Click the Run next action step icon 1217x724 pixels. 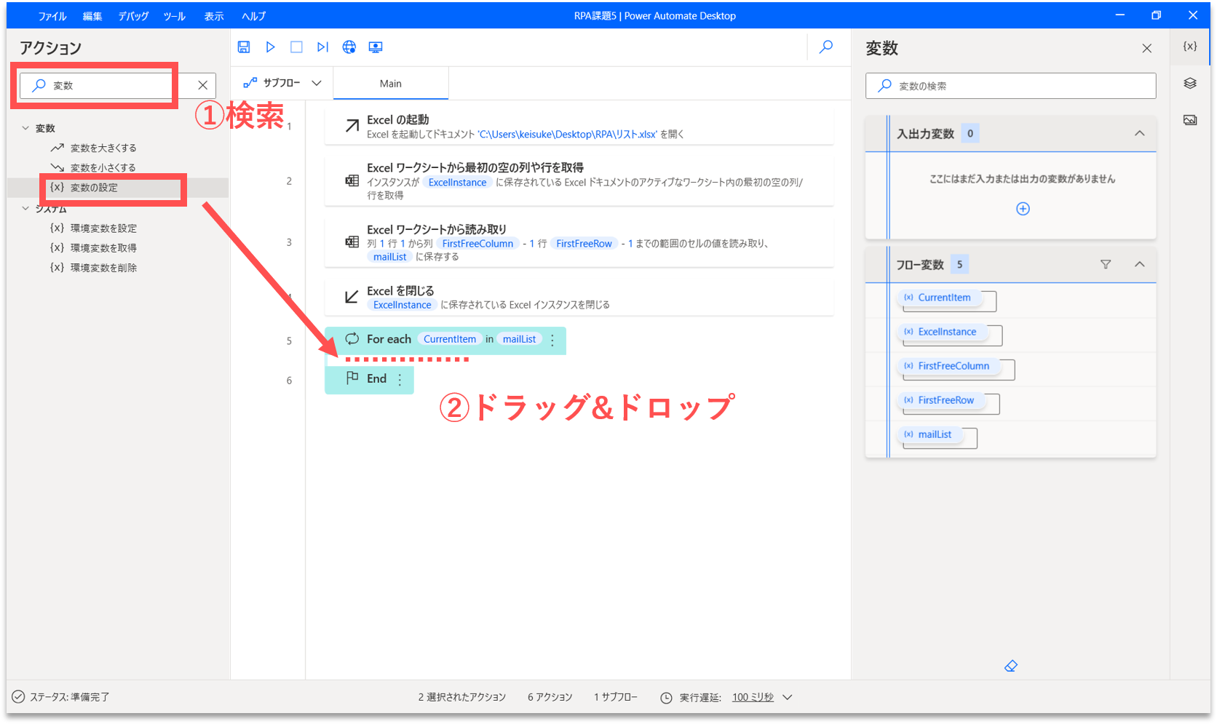(322, 47)
